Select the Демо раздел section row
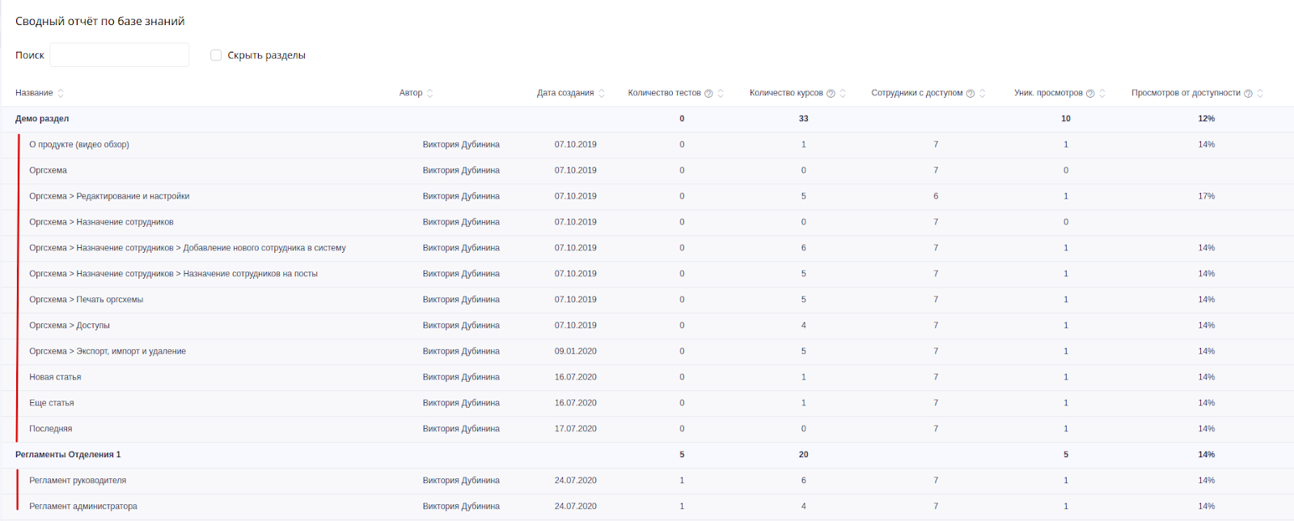This screenshot has width=1294, height=521. pos(42,119)
